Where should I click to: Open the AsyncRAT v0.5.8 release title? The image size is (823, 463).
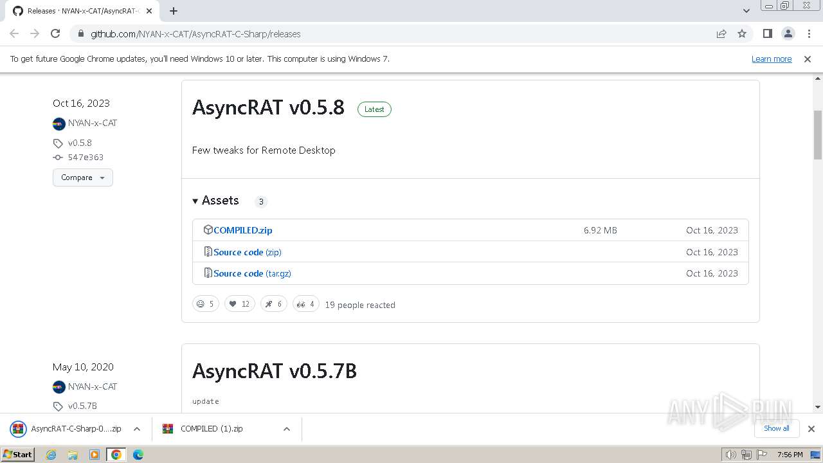tap(268, 107)
